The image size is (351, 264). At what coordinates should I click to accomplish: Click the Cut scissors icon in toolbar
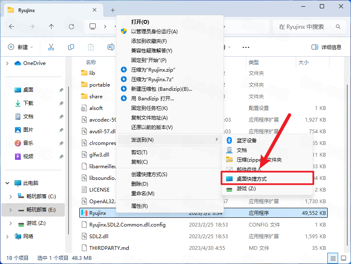51,47
